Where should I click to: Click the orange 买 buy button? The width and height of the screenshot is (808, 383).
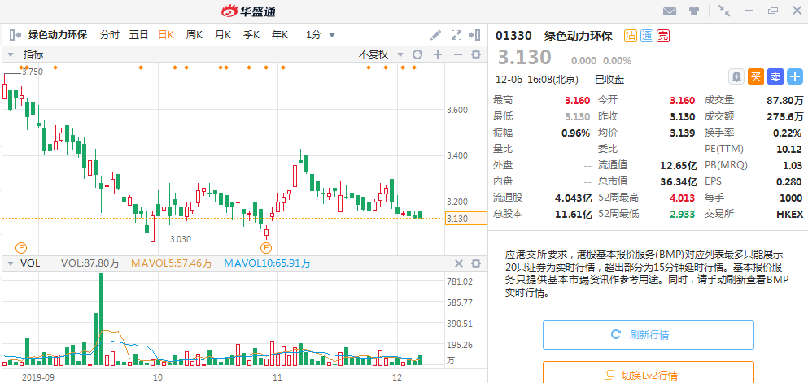point(755,77)
